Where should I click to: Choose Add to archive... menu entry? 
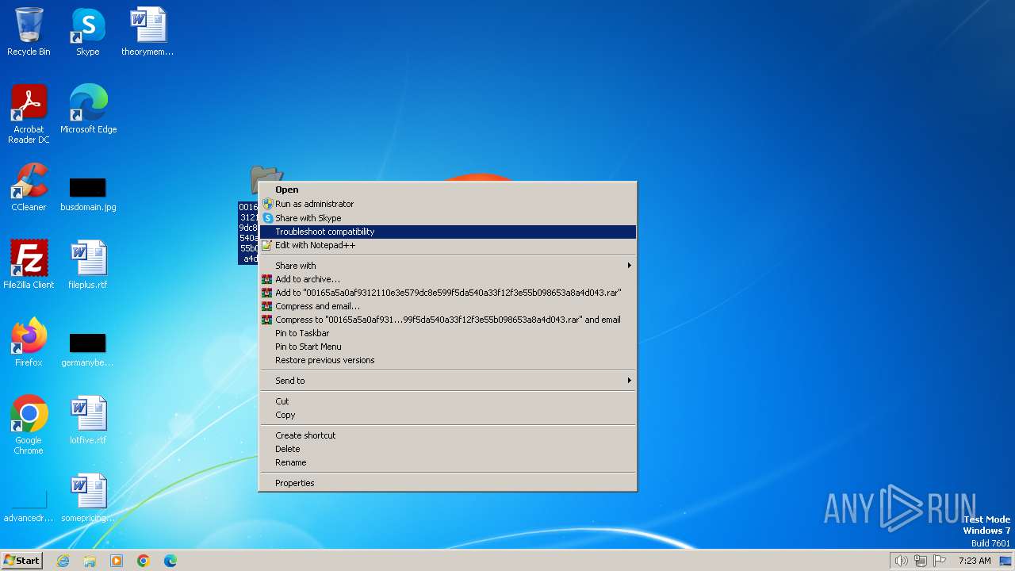pyautogui.click(x=448, y=279)
